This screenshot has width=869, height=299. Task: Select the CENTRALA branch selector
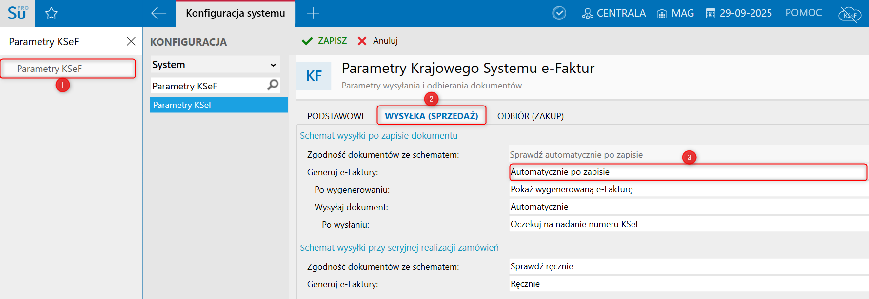click(x=614, y=13)
